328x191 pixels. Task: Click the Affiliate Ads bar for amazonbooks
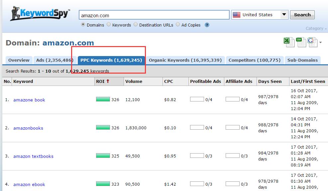[x=232, y=127]
